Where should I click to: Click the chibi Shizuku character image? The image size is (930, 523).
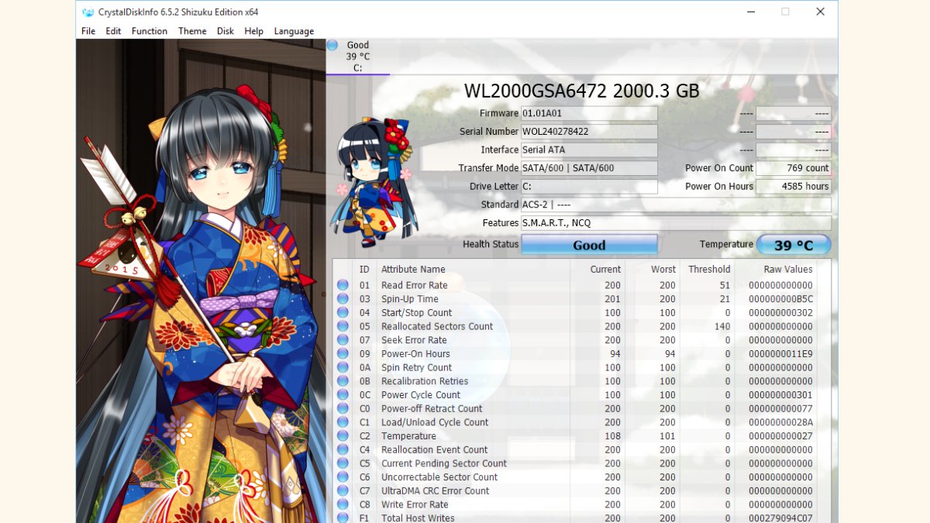(x=374, y=181)
